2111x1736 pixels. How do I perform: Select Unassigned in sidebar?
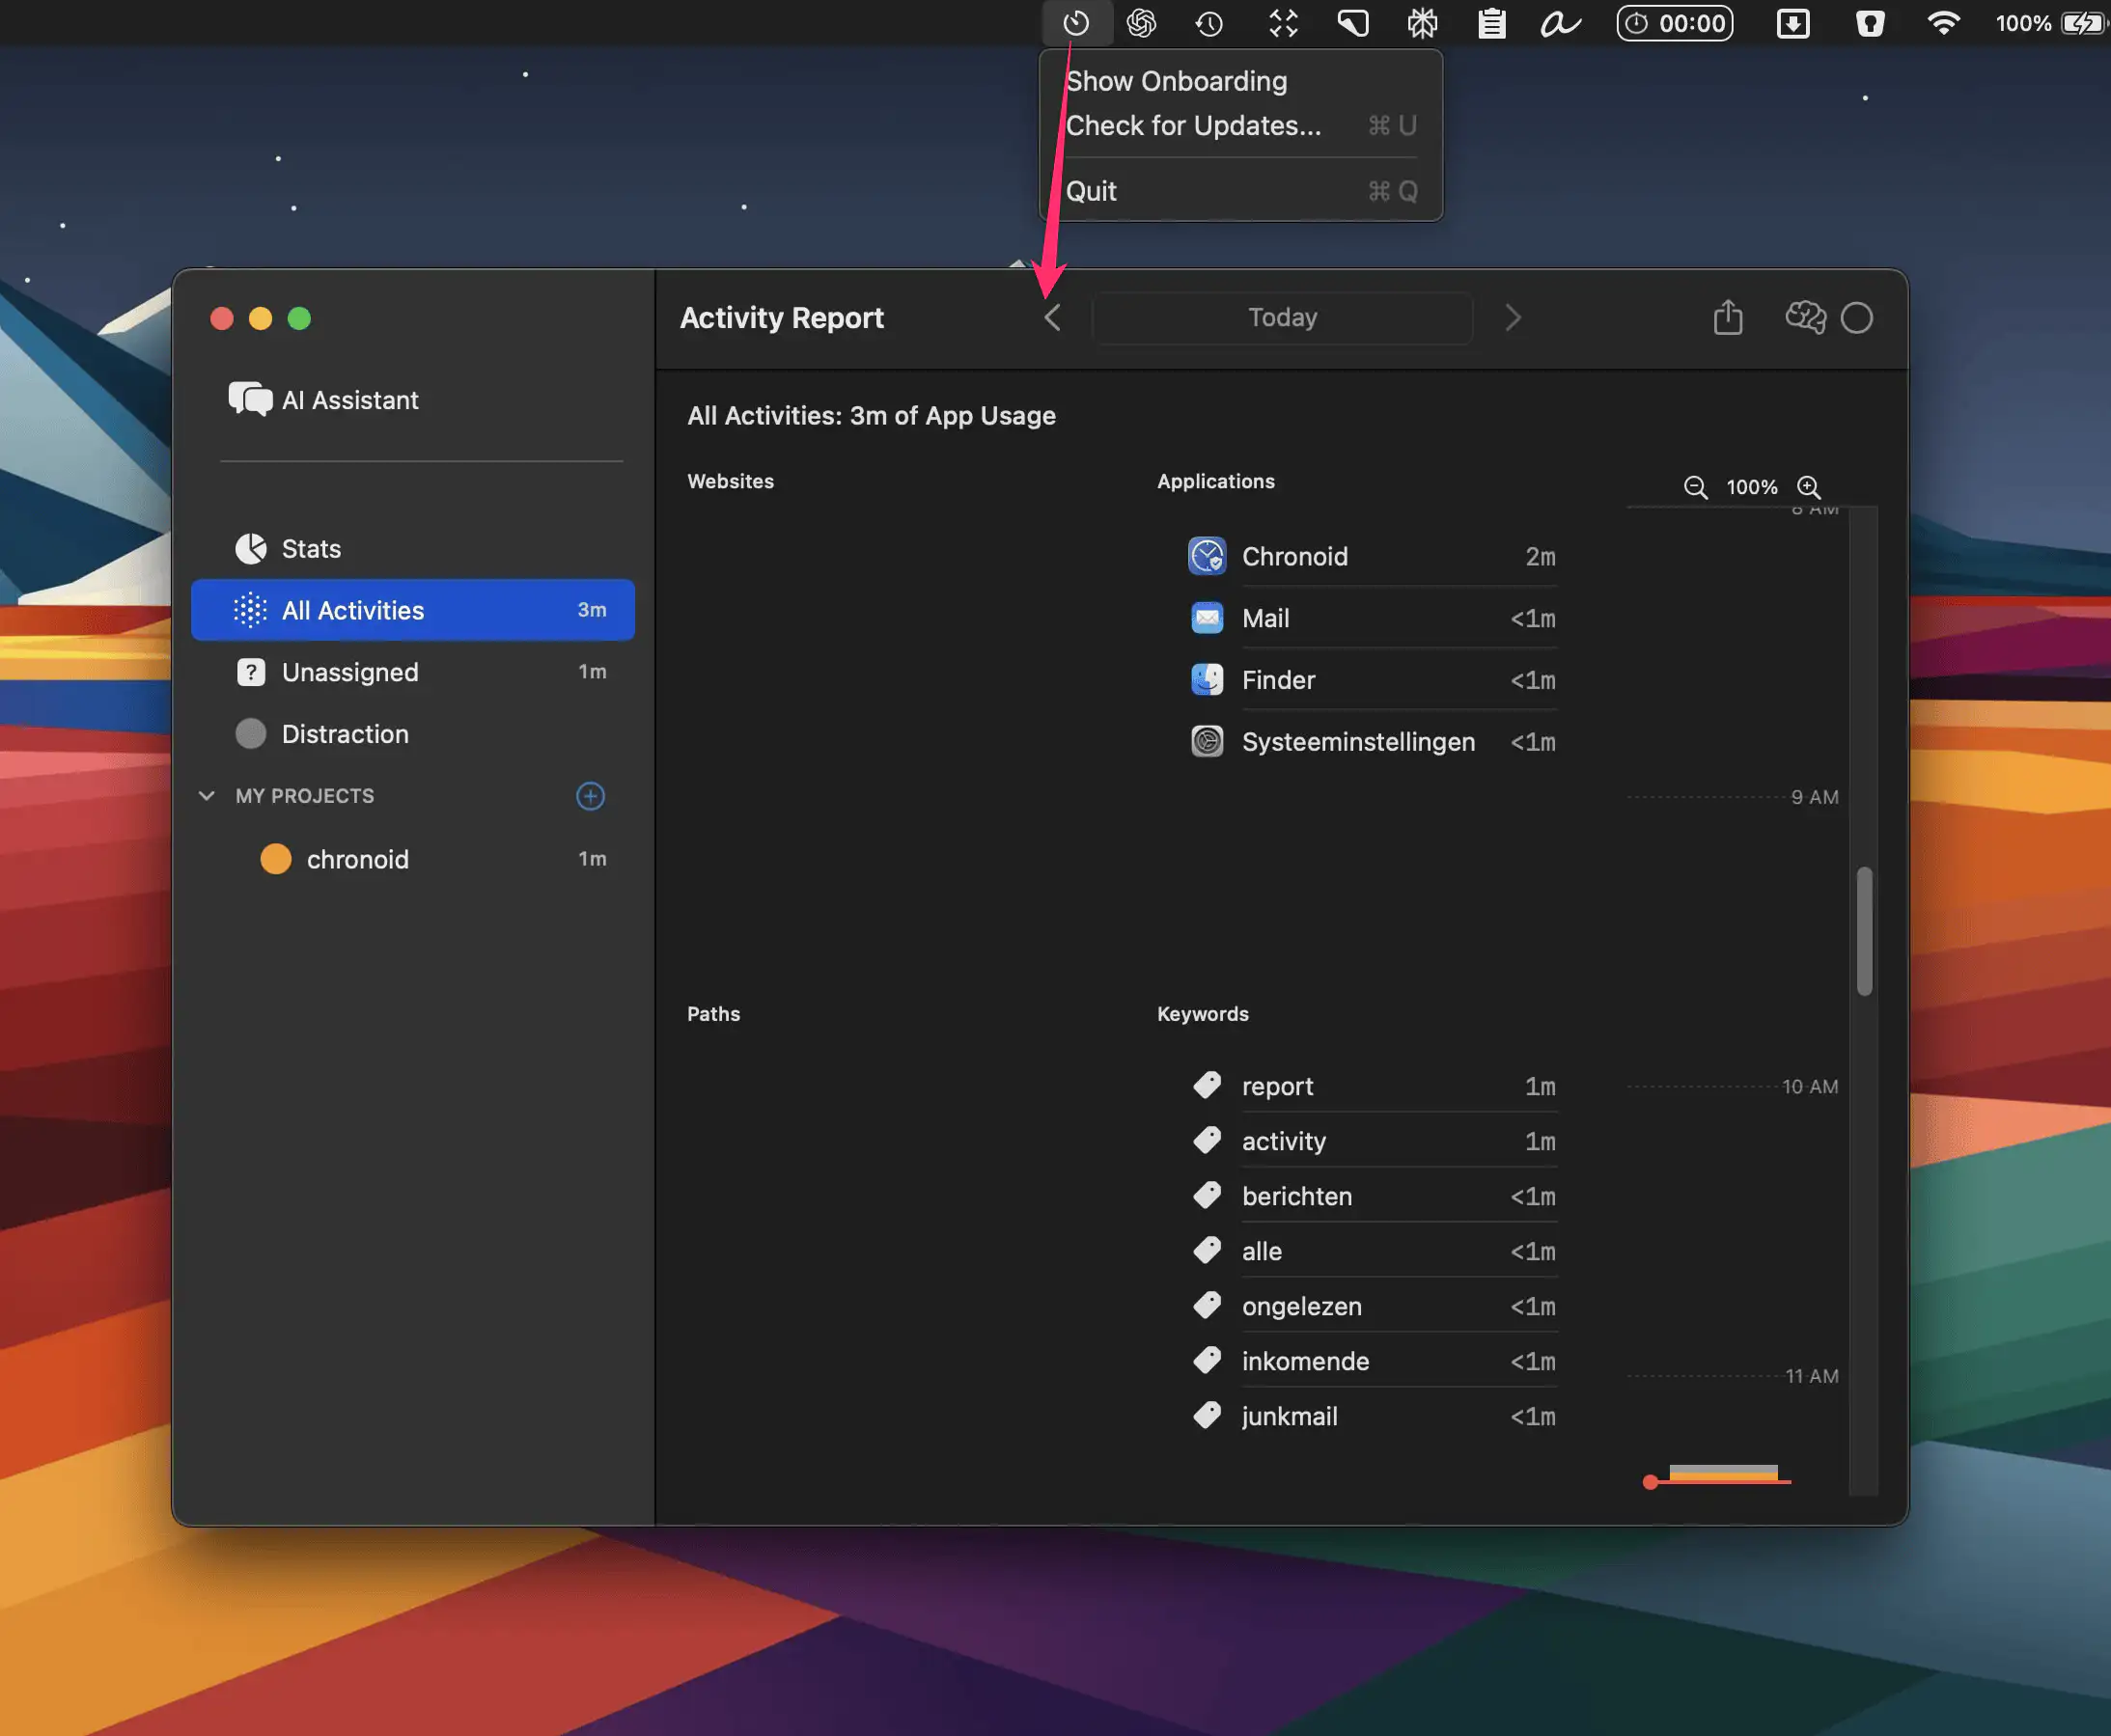(x=412, y=672)
